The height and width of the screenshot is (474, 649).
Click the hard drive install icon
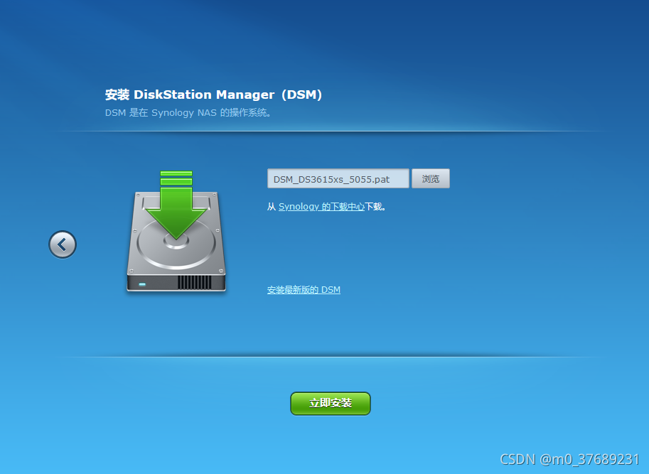[x=176, y=231]
